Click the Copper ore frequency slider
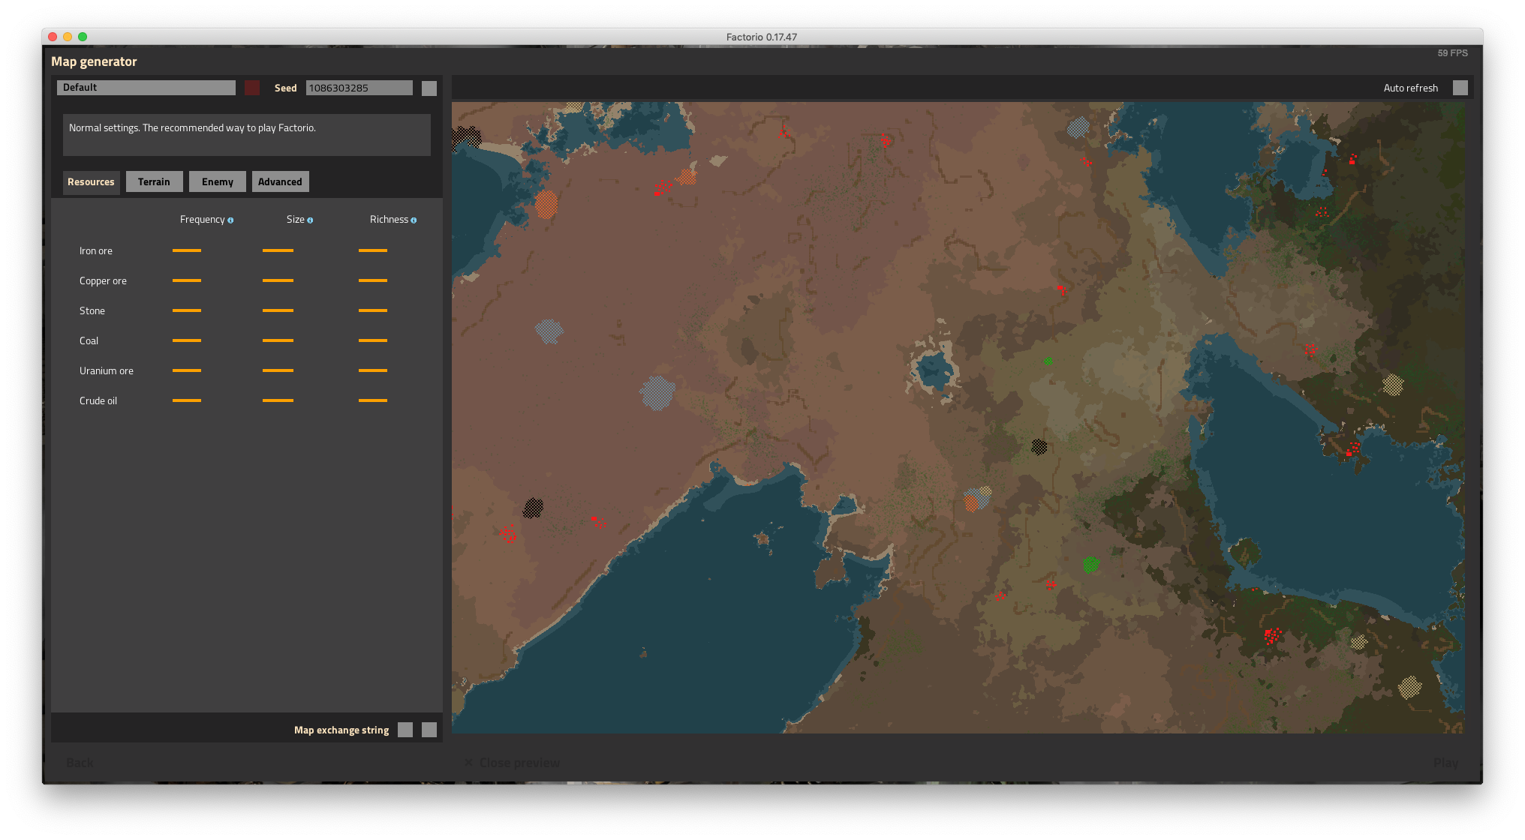 pyautogui.click(x=187, y=280)
